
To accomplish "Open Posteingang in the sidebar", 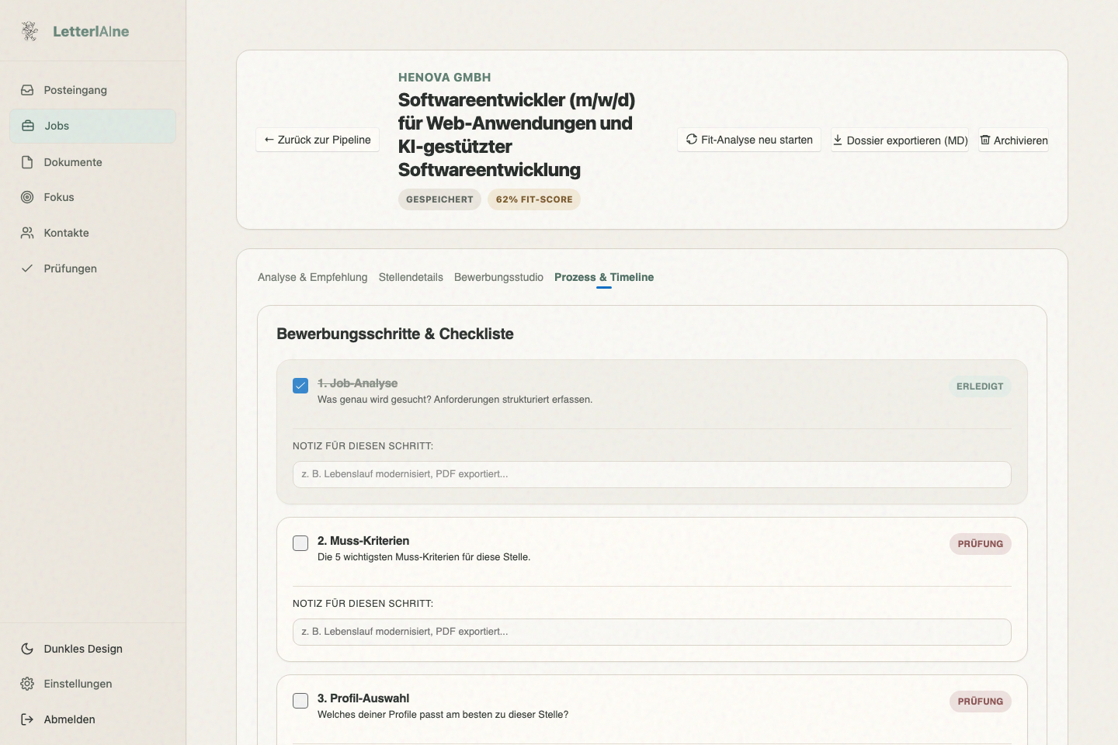I will coord(93,90).
